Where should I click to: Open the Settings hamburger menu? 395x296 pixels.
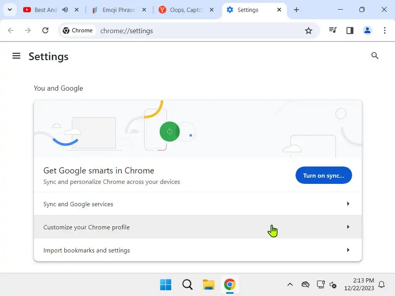point(16,56)
